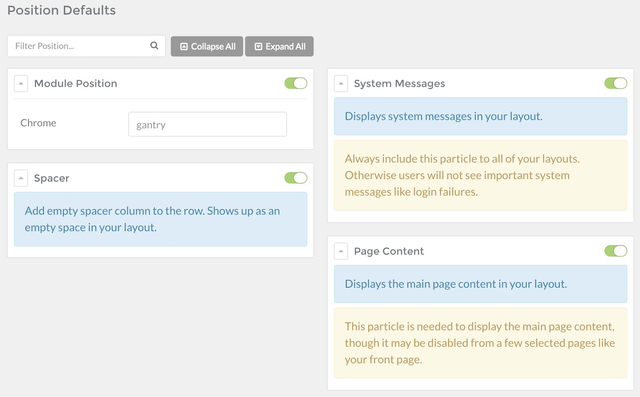Collapse the Spacer panel using its arrow
The width and height of the screenshot is (640, 397).
pyautogui.click(x=21, y=178)
